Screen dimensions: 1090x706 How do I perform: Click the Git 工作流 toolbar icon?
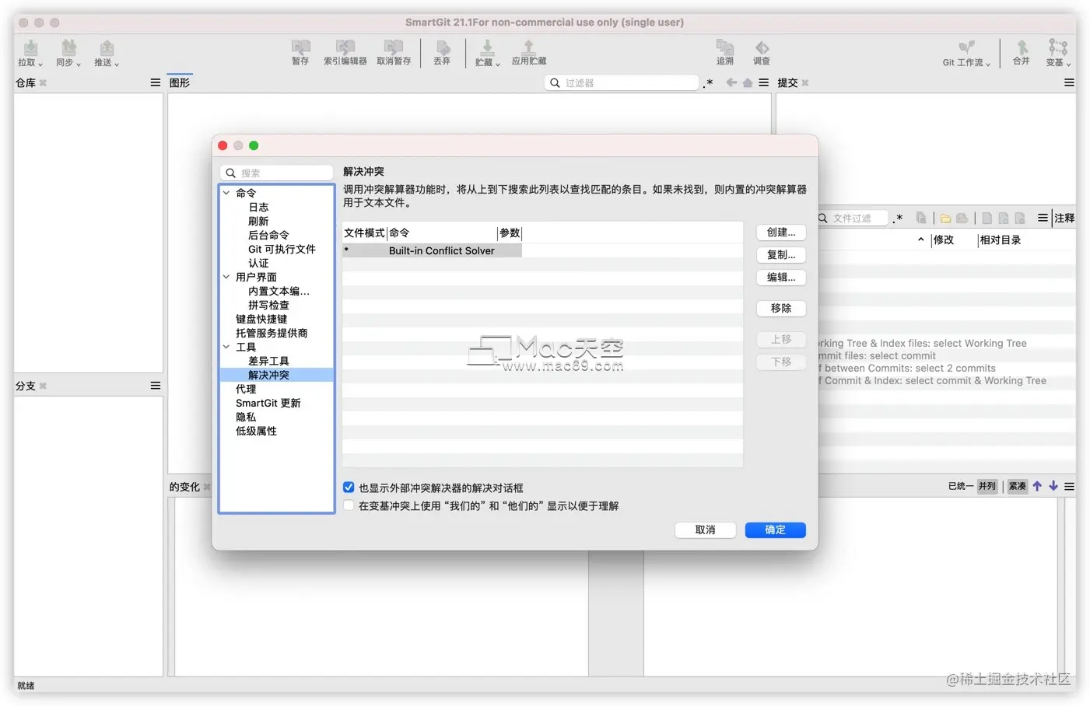(x=966, y=47)
